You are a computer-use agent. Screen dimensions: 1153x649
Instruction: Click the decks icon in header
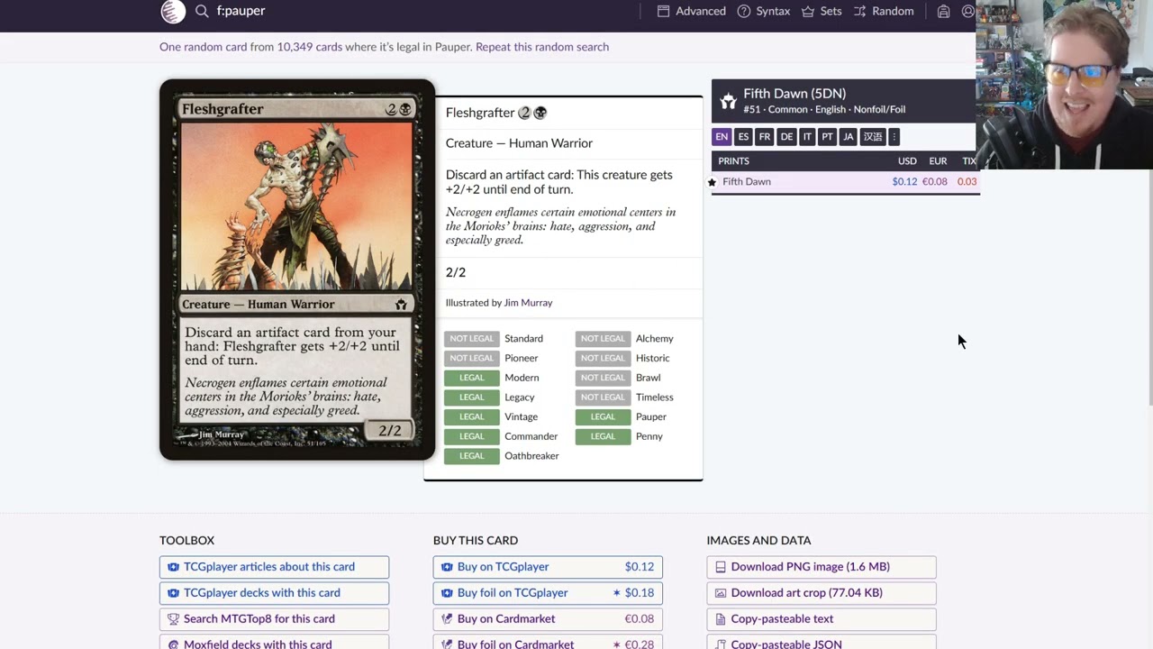click(x=943, y=11)
